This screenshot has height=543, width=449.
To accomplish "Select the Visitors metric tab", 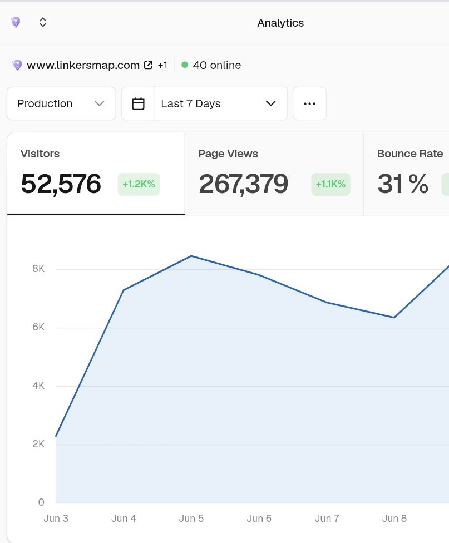I will (96, 174).
